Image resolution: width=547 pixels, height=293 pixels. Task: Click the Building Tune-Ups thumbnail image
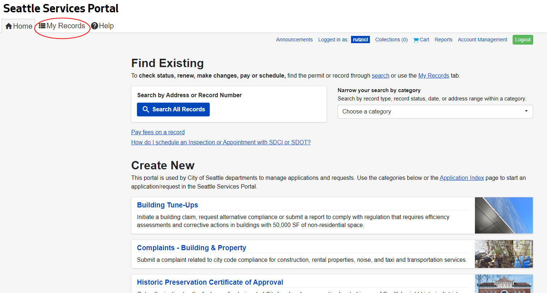pos(504,215)
